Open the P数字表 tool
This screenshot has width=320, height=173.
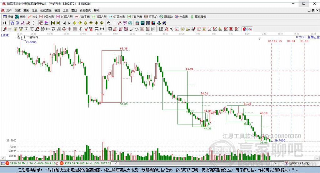click(82, 17)
